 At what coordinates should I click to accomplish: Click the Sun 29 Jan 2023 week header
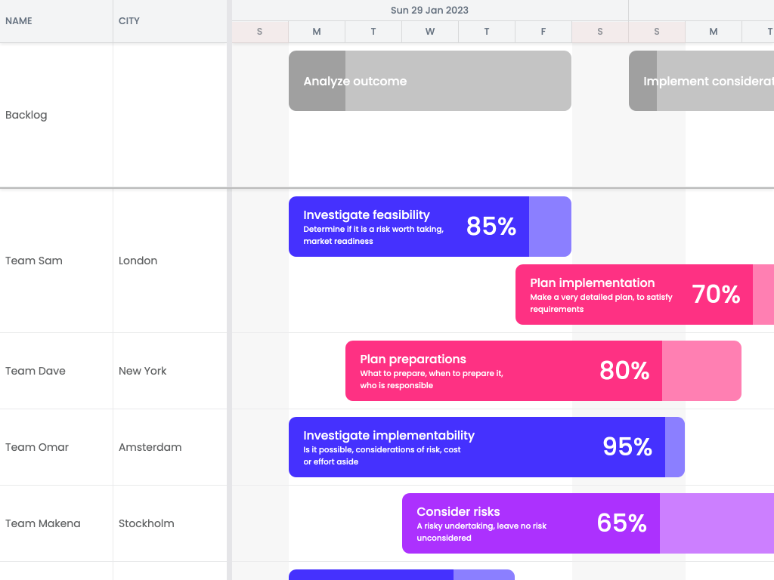pyautogui.click(x=429, y=11)
